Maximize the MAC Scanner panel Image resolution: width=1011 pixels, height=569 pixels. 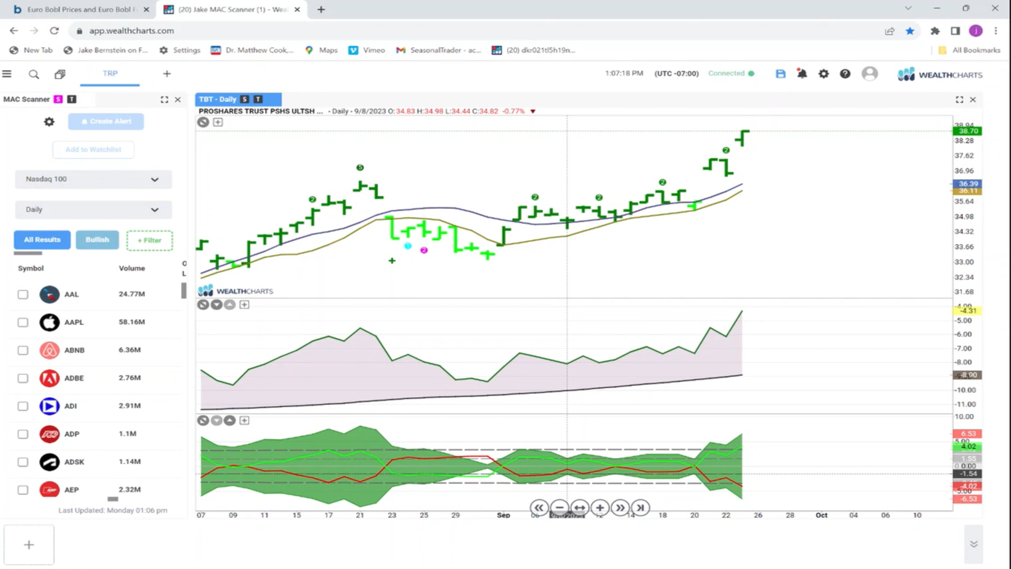[x=164, y=100]
